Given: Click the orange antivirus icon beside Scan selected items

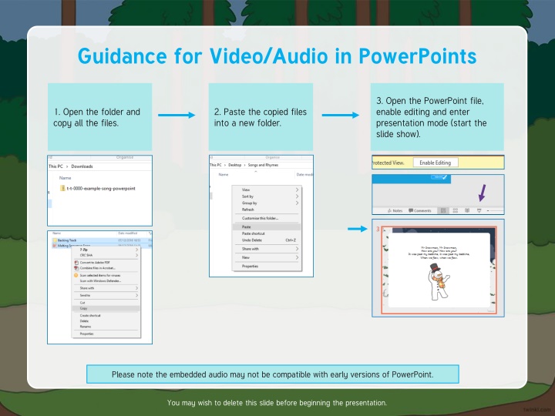Looking at the screenshot, I should pos(76,275).
